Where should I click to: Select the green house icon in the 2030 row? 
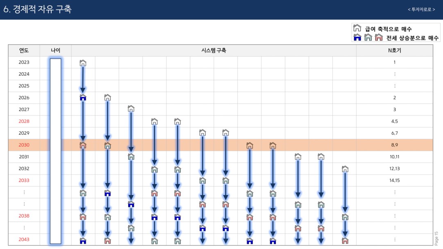(x=107, y=145)
